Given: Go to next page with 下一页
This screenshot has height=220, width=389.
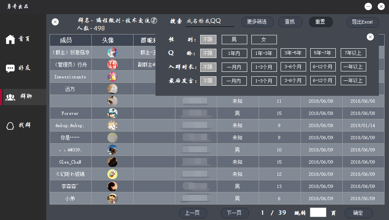Looking at the screenshot, I should (x=235, y=213).
